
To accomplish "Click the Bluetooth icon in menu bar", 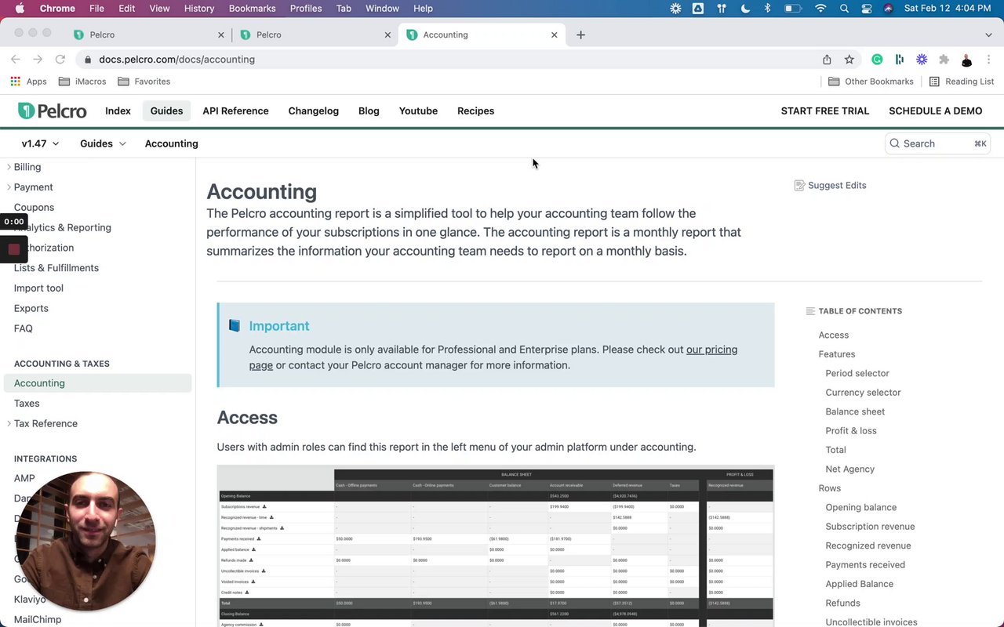I will (x=768, y=9).
